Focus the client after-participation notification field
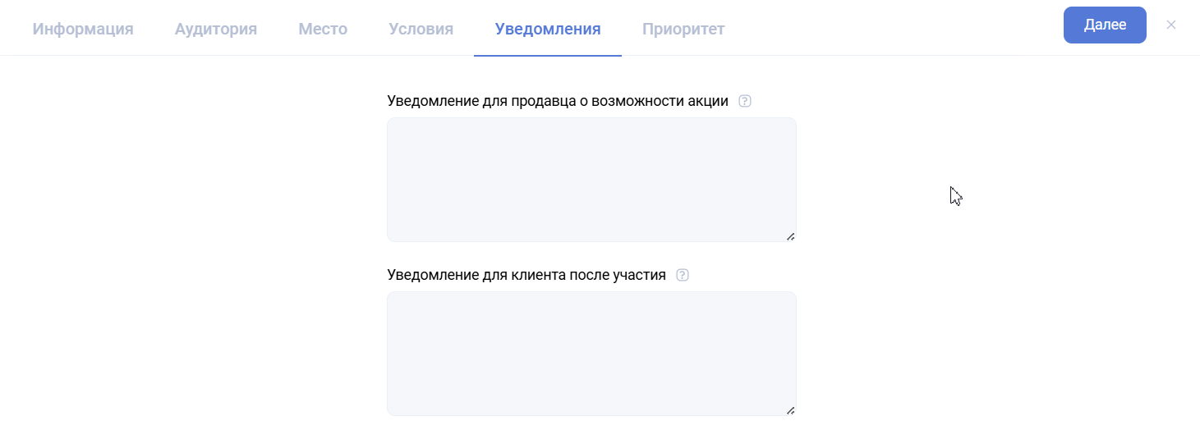This screenshot has height=430, width=1200. point(591,354)
